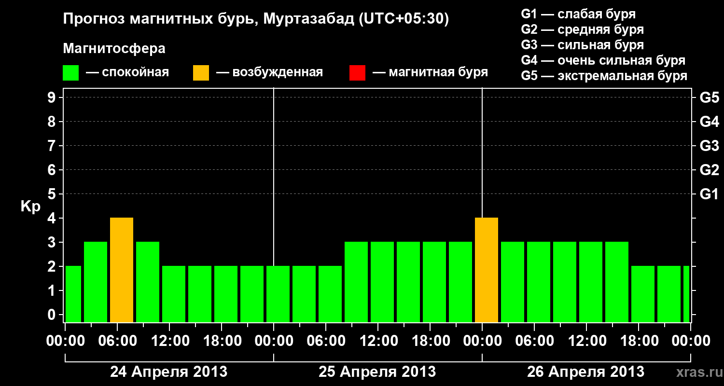Click the orange 'возбужденная' legend swatch
724x386 pixels.
201,73
